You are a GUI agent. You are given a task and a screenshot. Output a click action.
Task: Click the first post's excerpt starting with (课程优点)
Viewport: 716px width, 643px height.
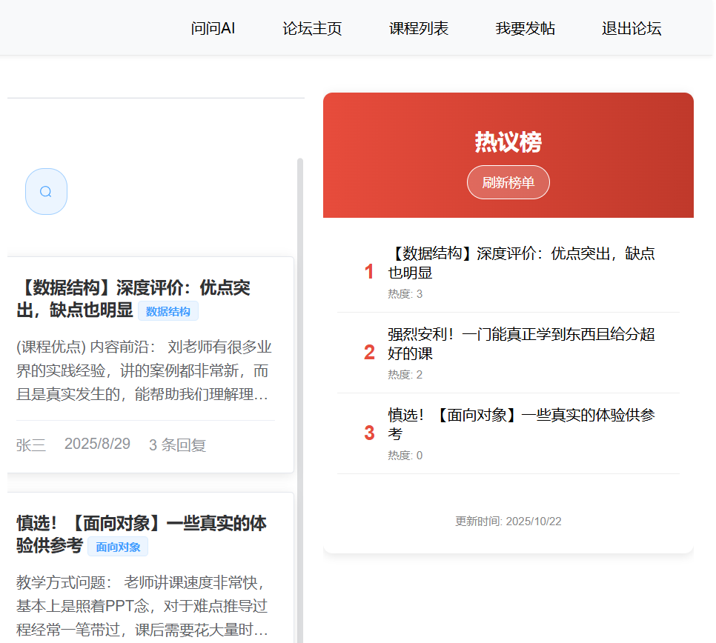point(143,371)
